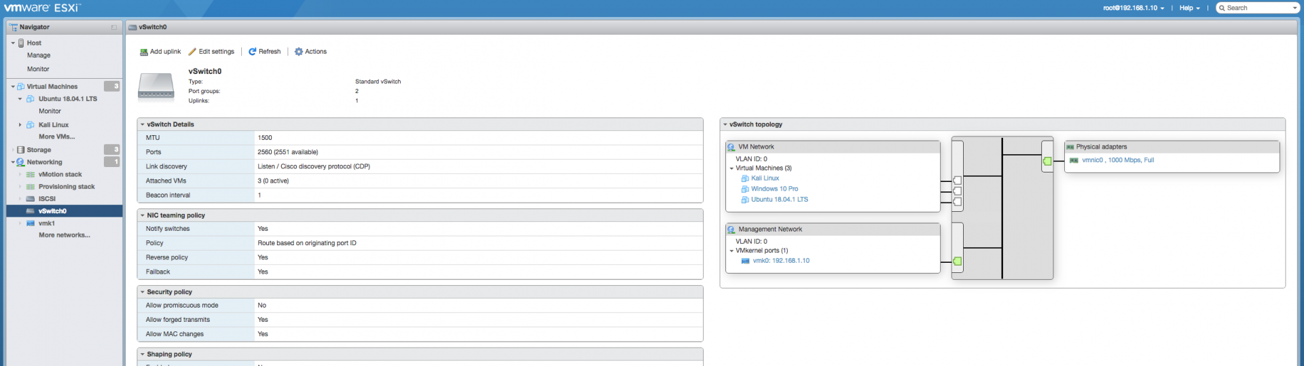This screenshot has height=366, width=1304.
Task: Click the vmk0 VMkernel port icon
Action: [x=745, y=261]
